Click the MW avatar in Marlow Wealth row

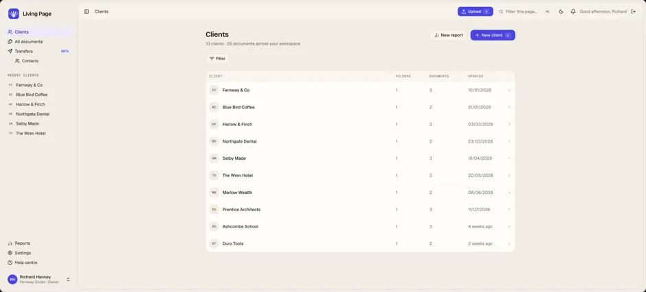click(214, 192)
